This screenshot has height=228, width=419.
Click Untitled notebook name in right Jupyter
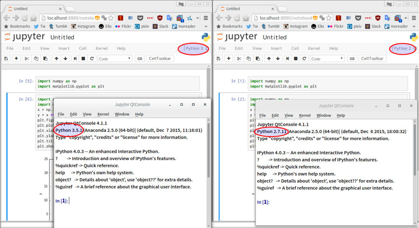(275, 37)
